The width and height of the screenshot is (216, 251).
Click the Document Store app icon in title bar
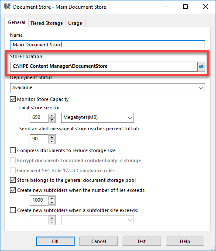[x=7, y=7]
